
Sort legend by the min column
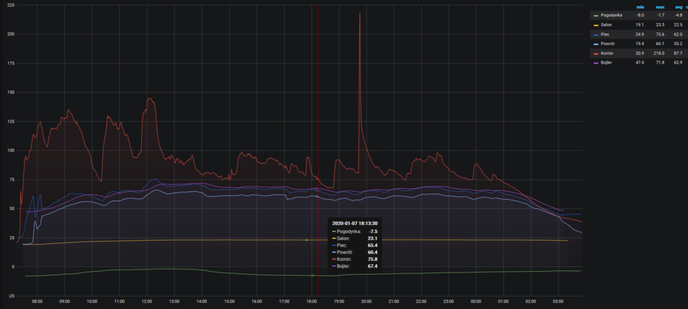pos(641,6)
